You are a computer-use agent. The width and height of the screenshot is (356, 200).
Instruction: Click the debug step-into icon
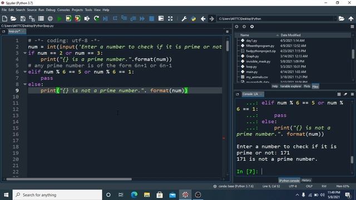pyautogui.click(x=124, y=18)
